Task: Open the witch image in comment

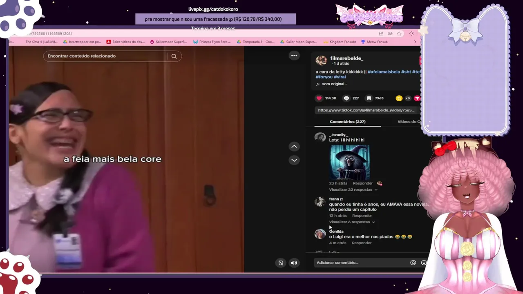Action: 350,162
